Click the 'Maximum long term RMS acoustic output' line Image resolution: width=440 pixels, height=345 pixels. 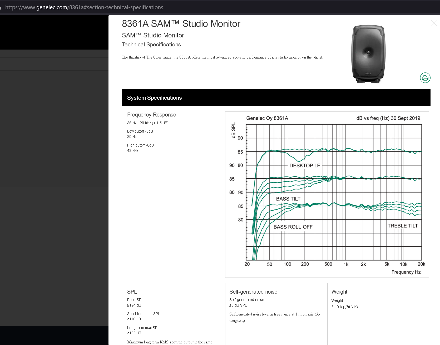point(170,342)
